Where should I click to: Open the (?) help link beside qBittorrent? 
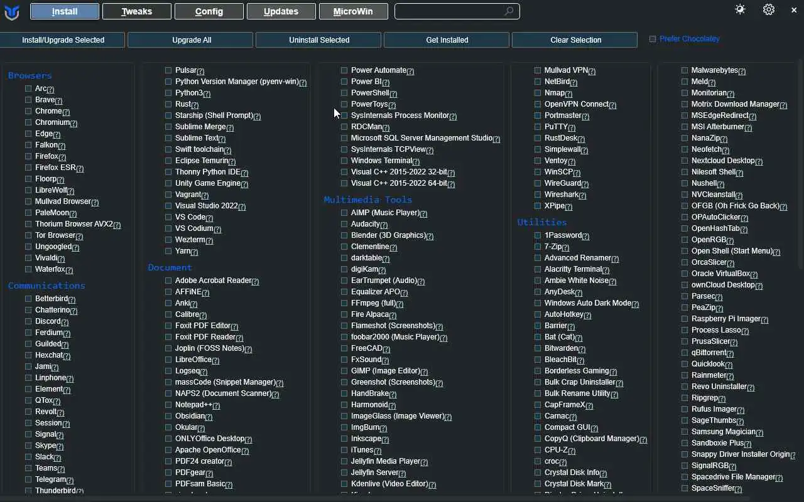[x=731, y=353]
